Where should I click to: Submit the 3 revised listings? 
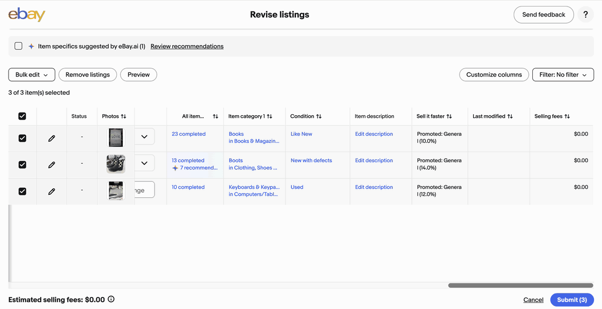[x=572, y=299]
